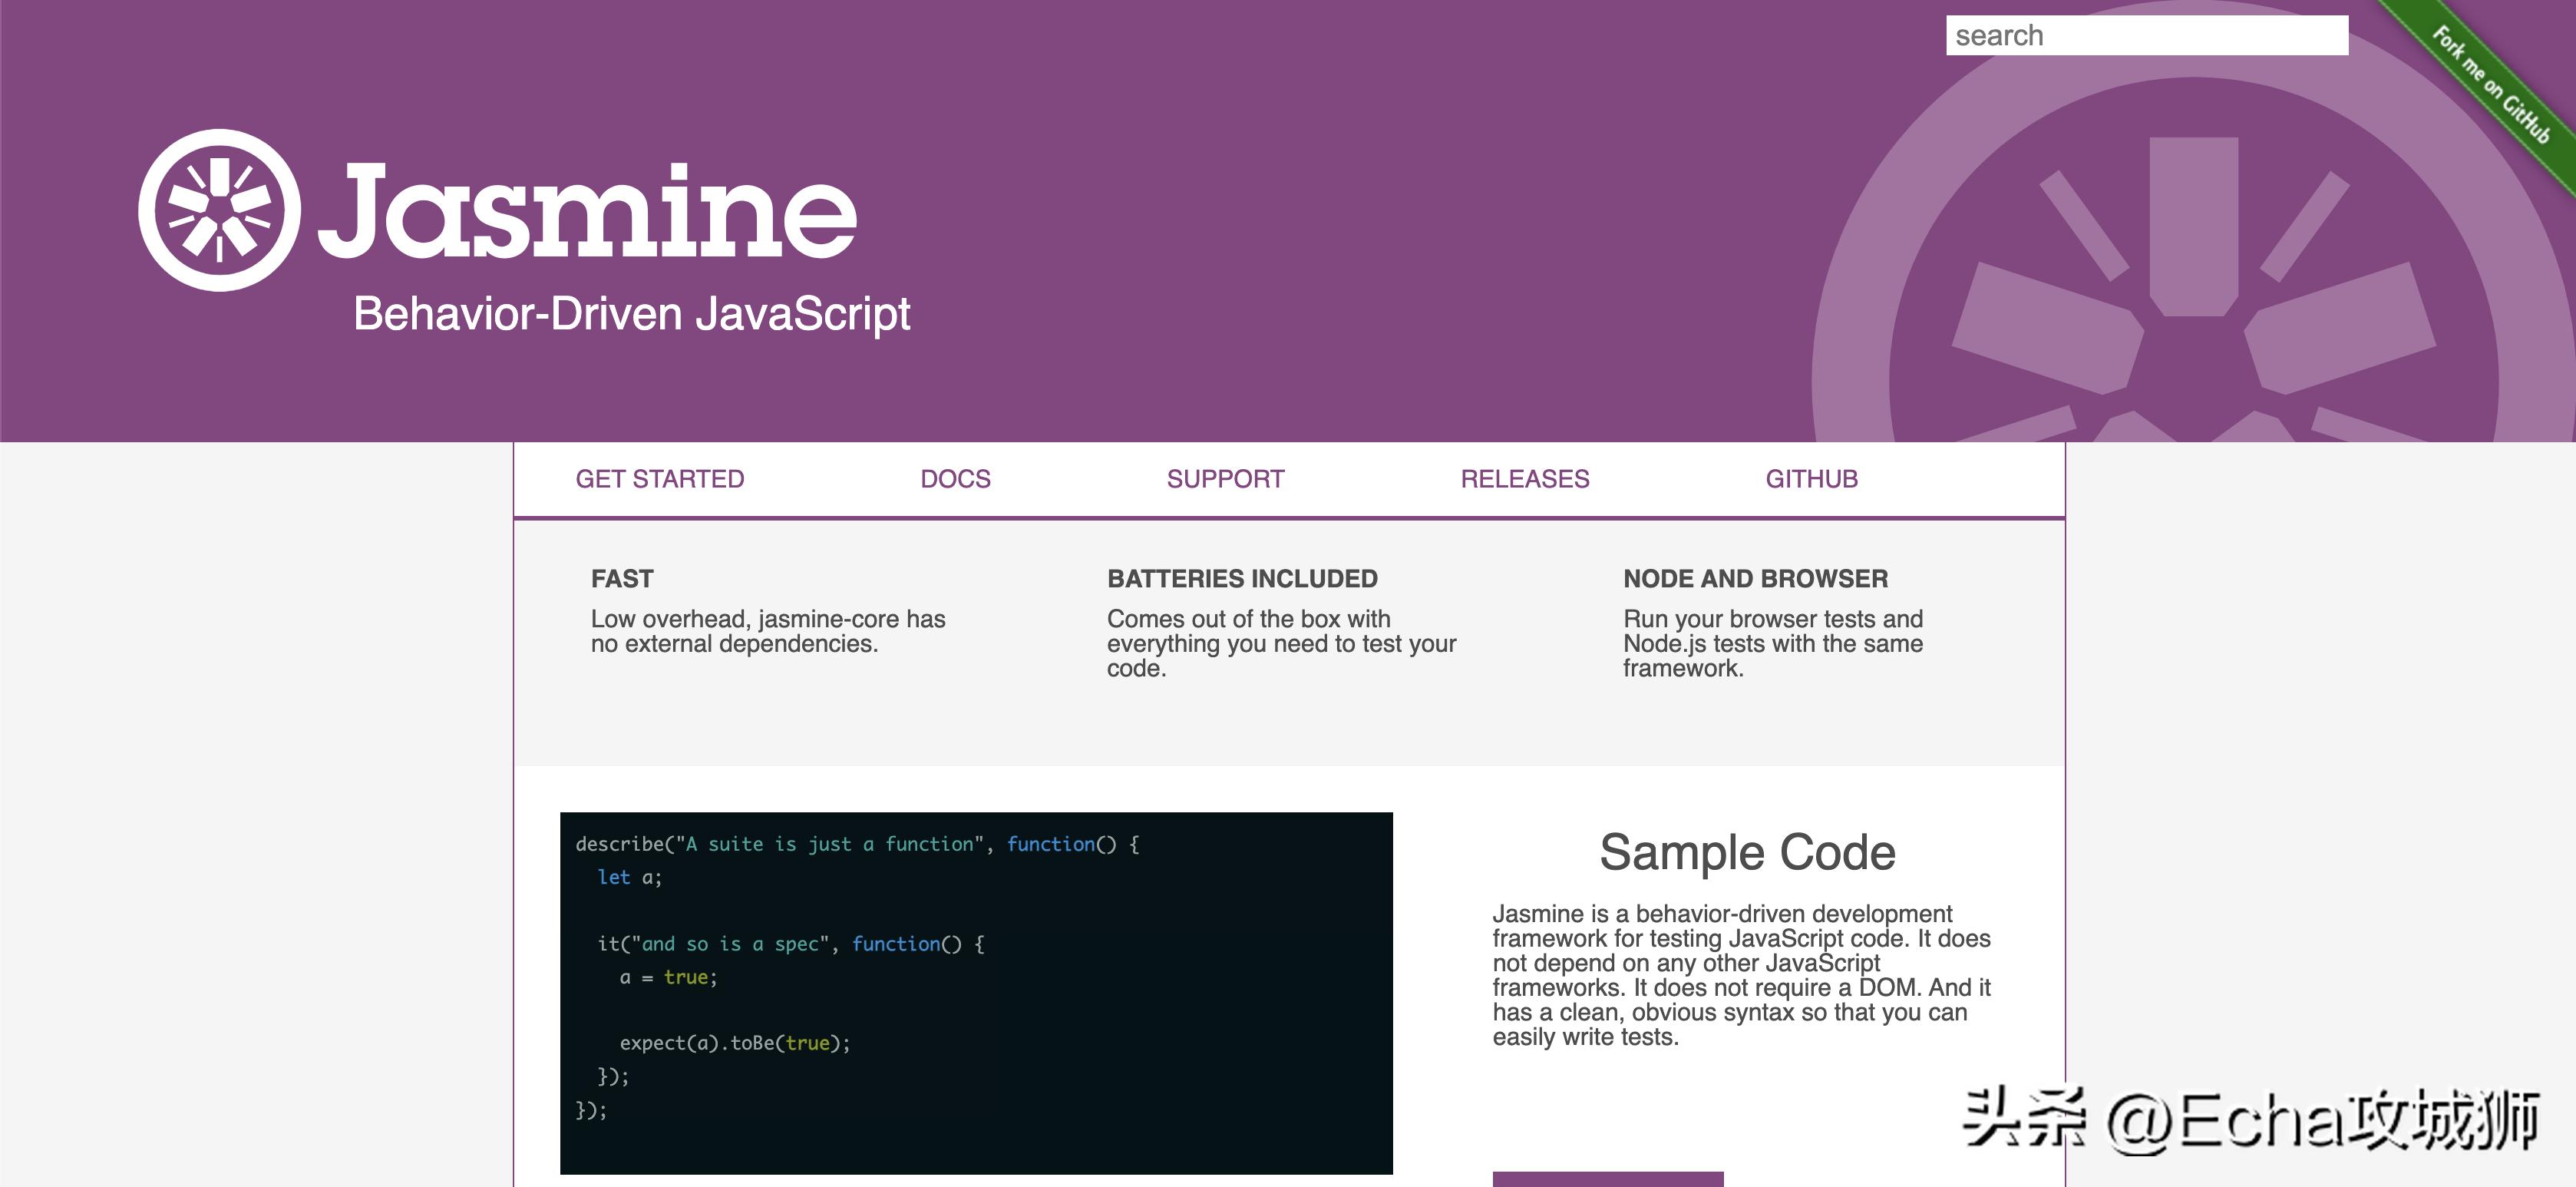Click the Jasmine wordmark title
The image size is (2576, 1187).
[x=587, y=212]
